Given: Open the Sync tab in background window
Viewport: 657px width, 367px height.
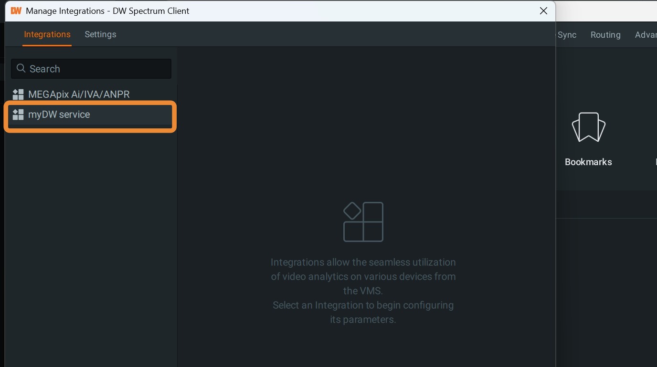Looking at the screenshot, I should 567,35.
